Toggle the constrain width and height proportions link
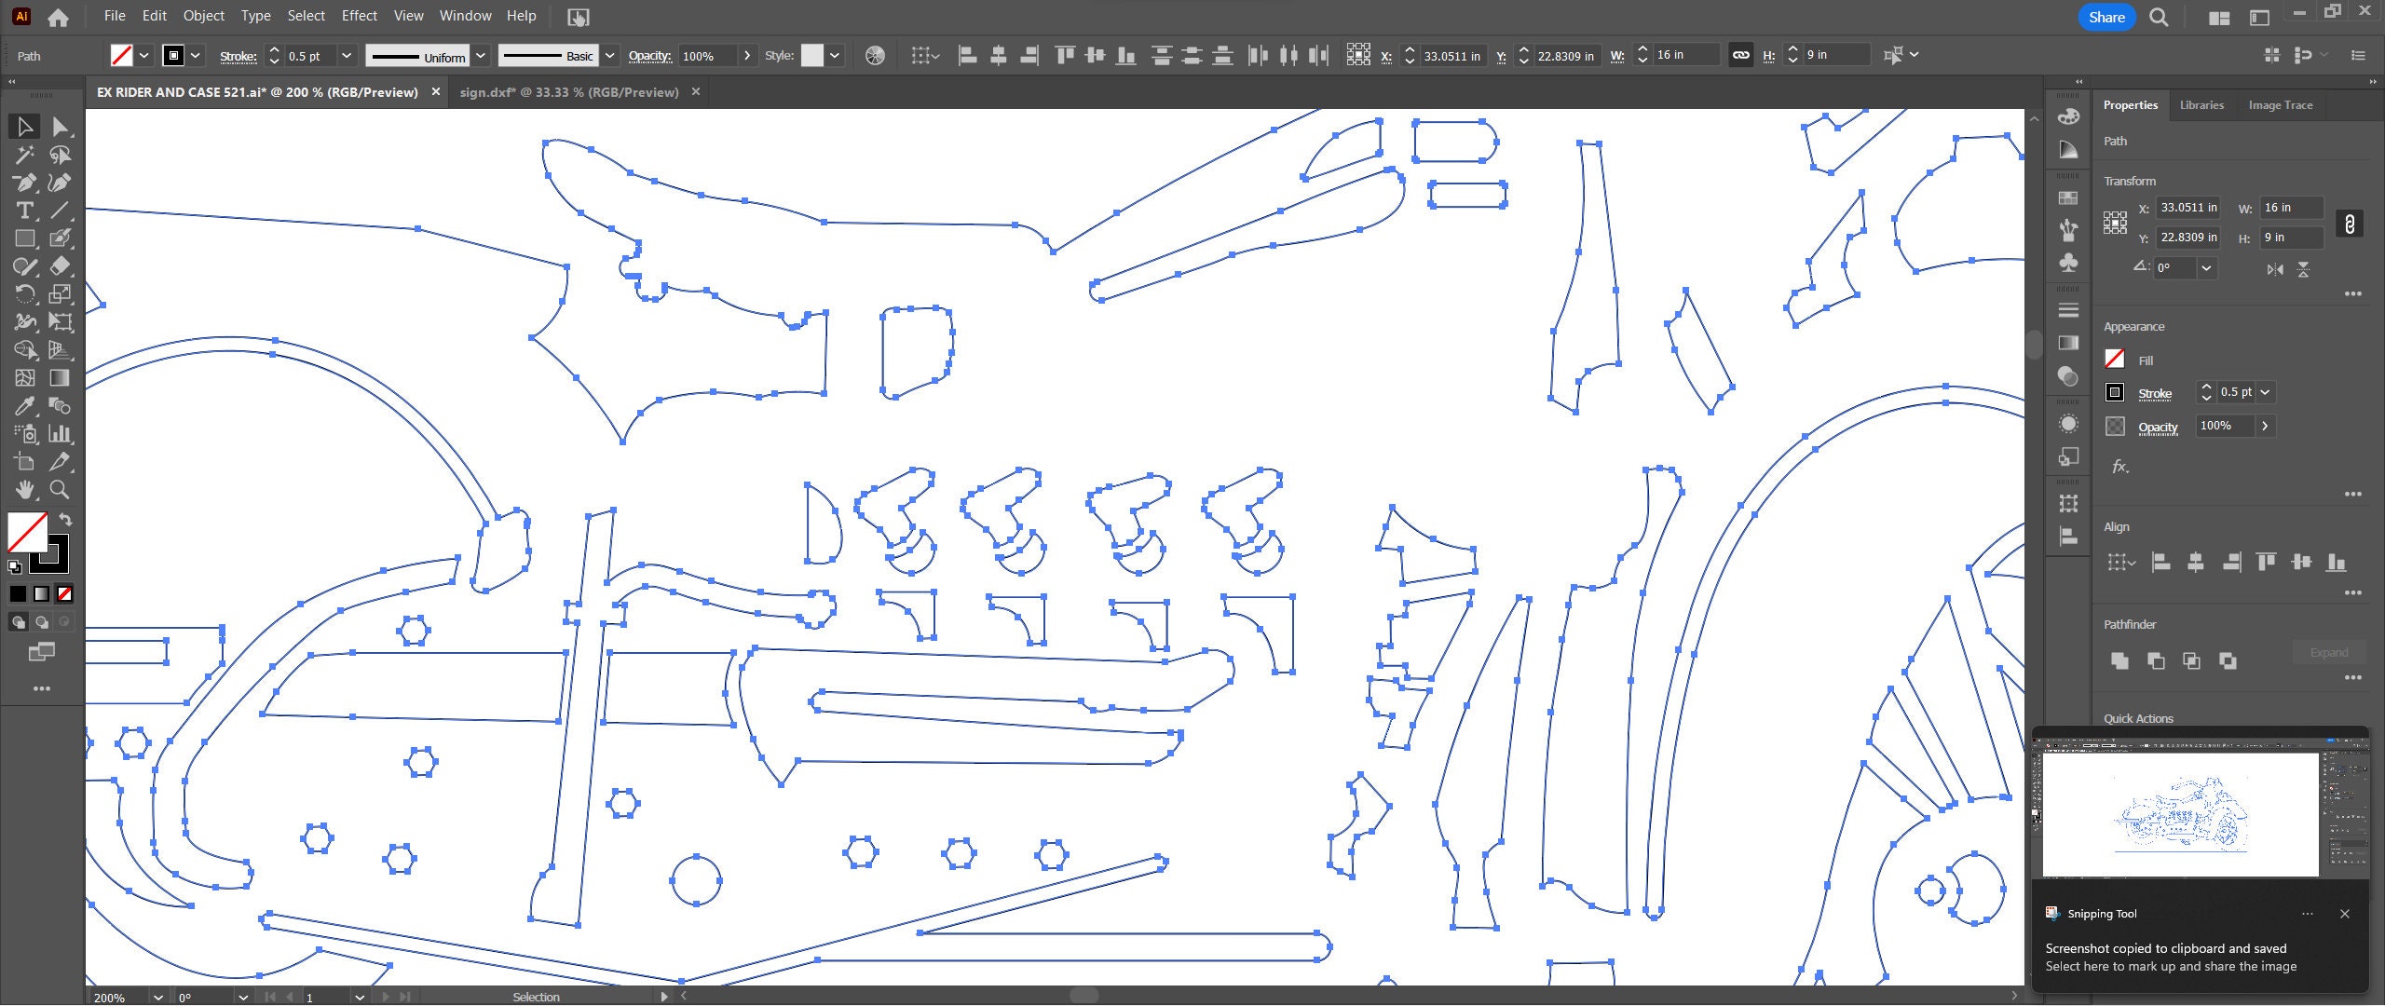 (2350, 224)
